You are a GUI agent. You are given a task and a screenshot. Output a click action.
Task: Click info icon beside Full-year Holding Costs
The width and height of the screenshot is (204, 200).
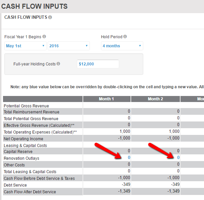[x=58, y=64]
